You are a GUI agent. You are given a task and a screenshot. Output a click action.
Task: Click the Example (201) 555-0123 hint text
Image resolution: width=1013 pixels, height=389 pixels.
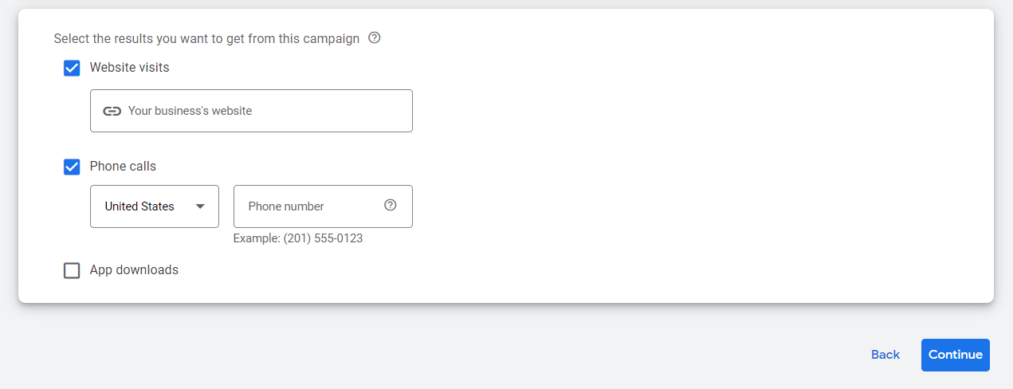(x=298, y=238)
